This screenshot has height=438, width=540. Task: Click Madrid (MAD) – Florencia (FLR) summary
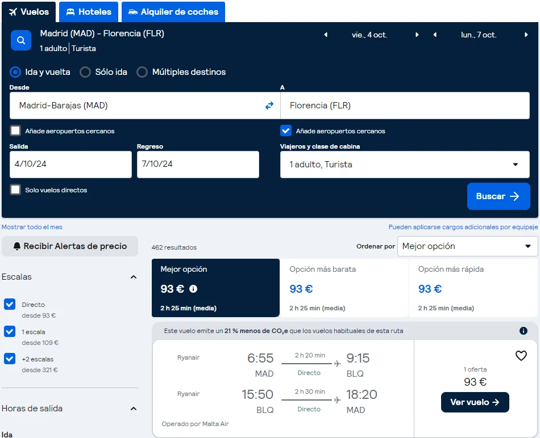pos(102,33)
